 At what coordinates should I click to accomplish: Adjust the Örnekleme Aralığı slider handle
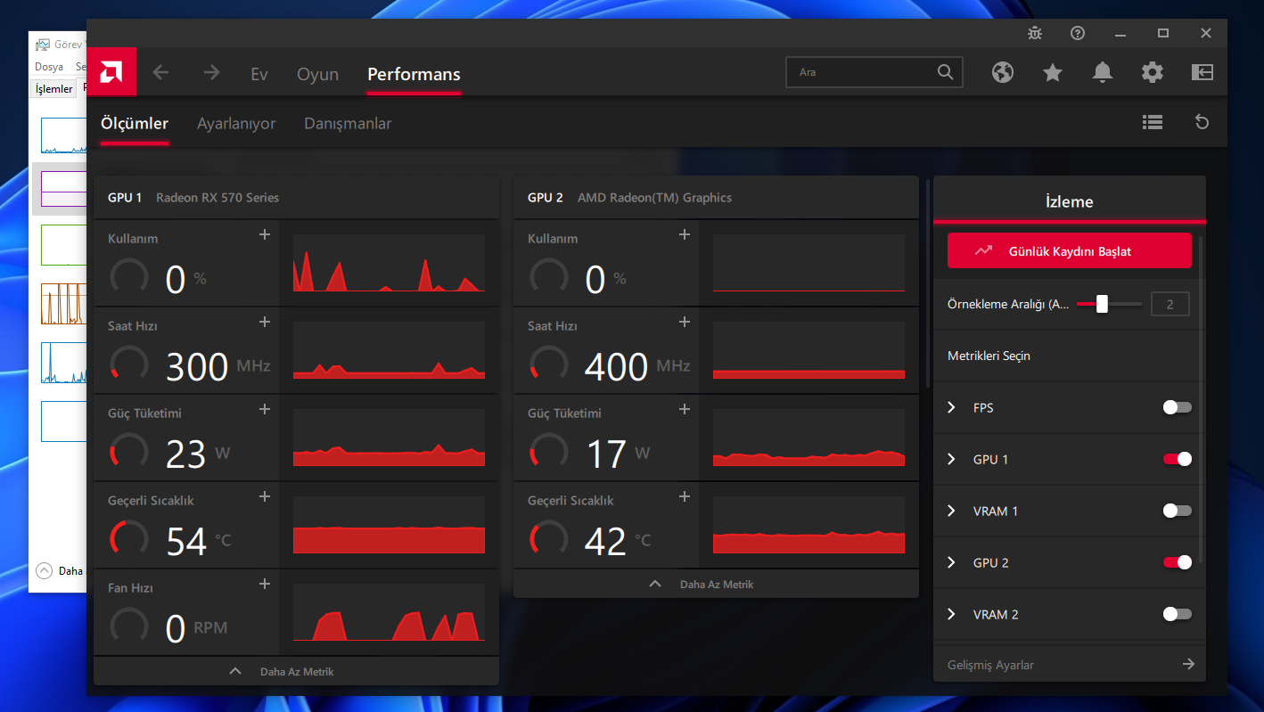[1102, 304]
